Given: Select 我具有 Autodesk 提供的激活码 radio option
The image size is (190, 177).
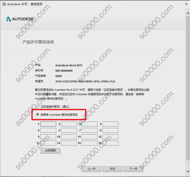Looking at the screenshot, I should coord(38,114).
